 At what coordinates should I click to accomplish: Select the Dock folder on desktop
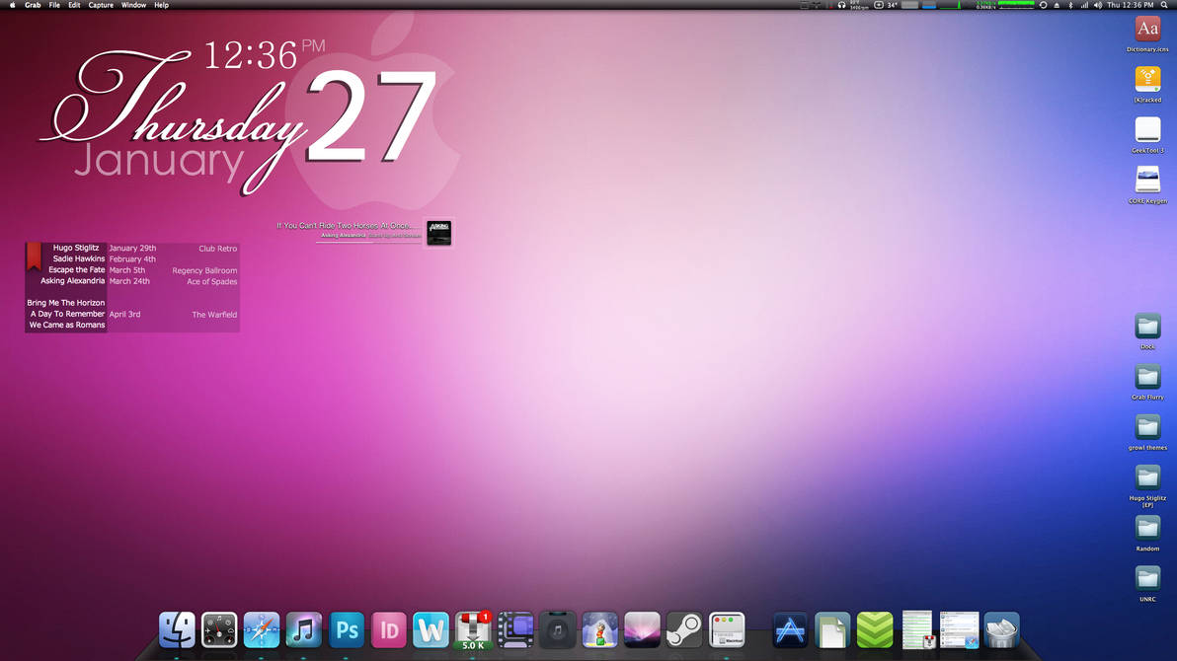tap(1147, 330)
